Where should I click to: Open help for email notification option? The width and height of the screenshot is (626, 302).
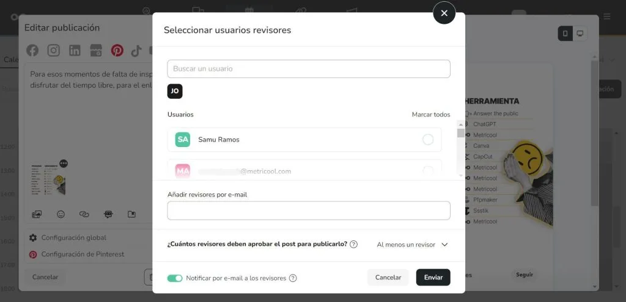click(x=293, y=278)
